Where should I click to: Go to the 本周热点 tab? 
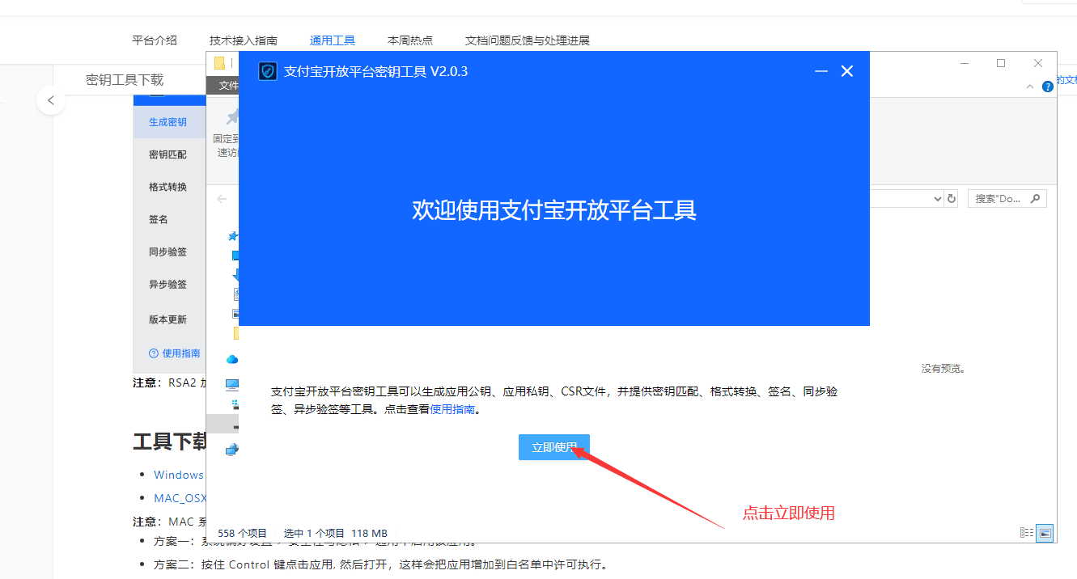410,40
